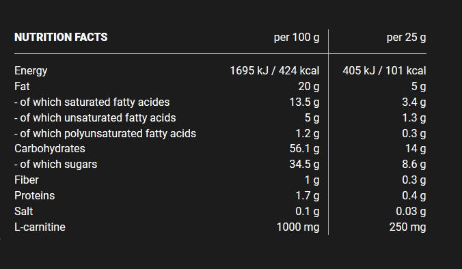The width and height of the screenshot is (462, 269).
Task: Click the unsaturated fatty acids label
Action: pos(95,117)
